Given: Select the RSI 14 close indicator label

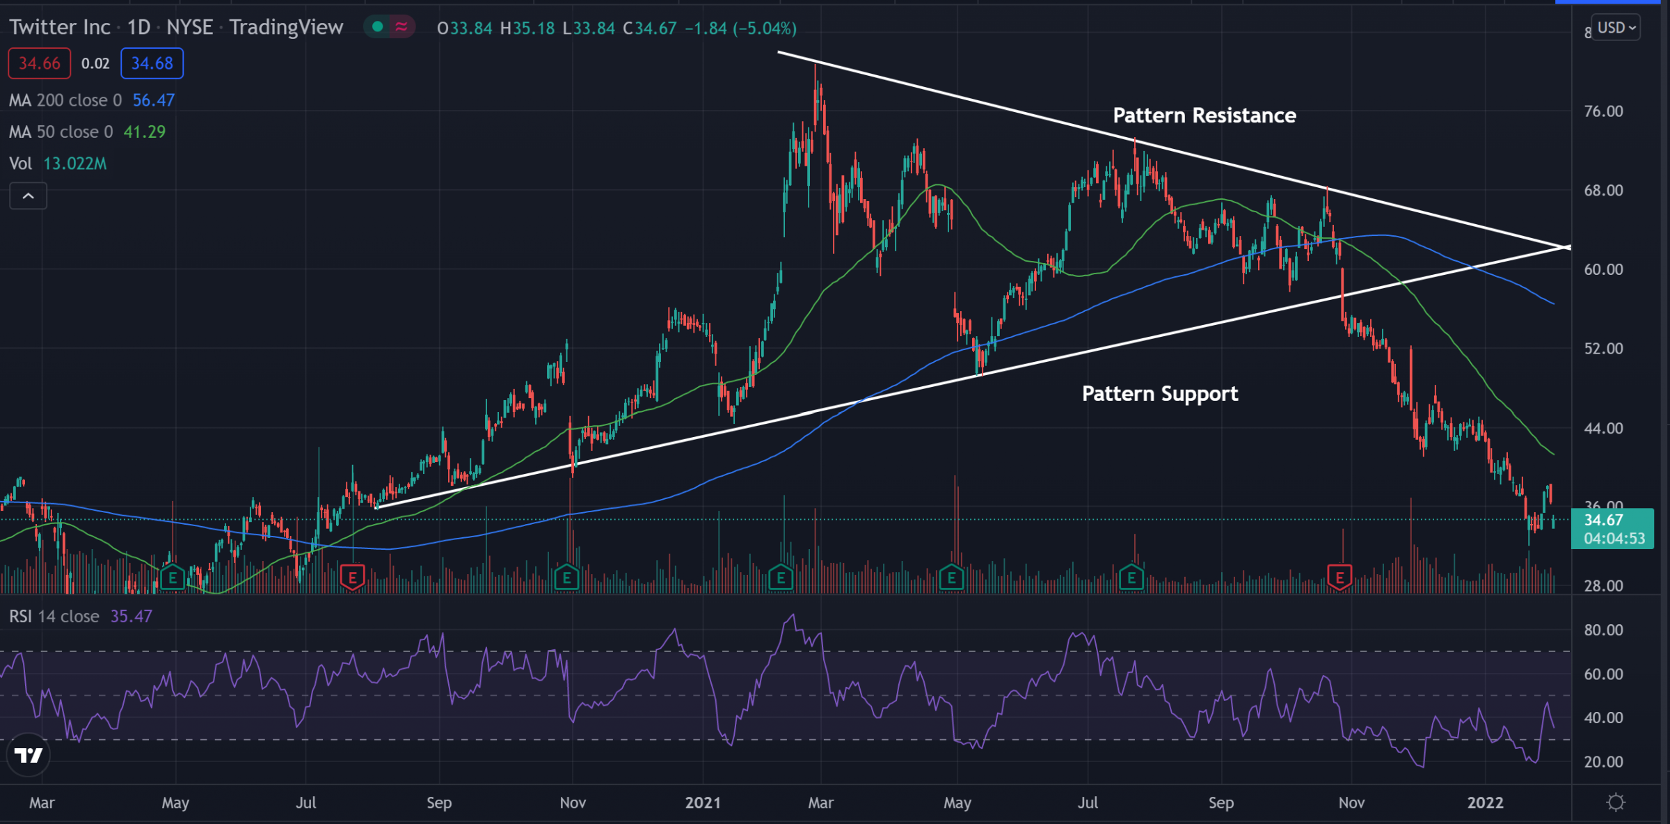Looking at the screenshot, I should pos(54,616).
